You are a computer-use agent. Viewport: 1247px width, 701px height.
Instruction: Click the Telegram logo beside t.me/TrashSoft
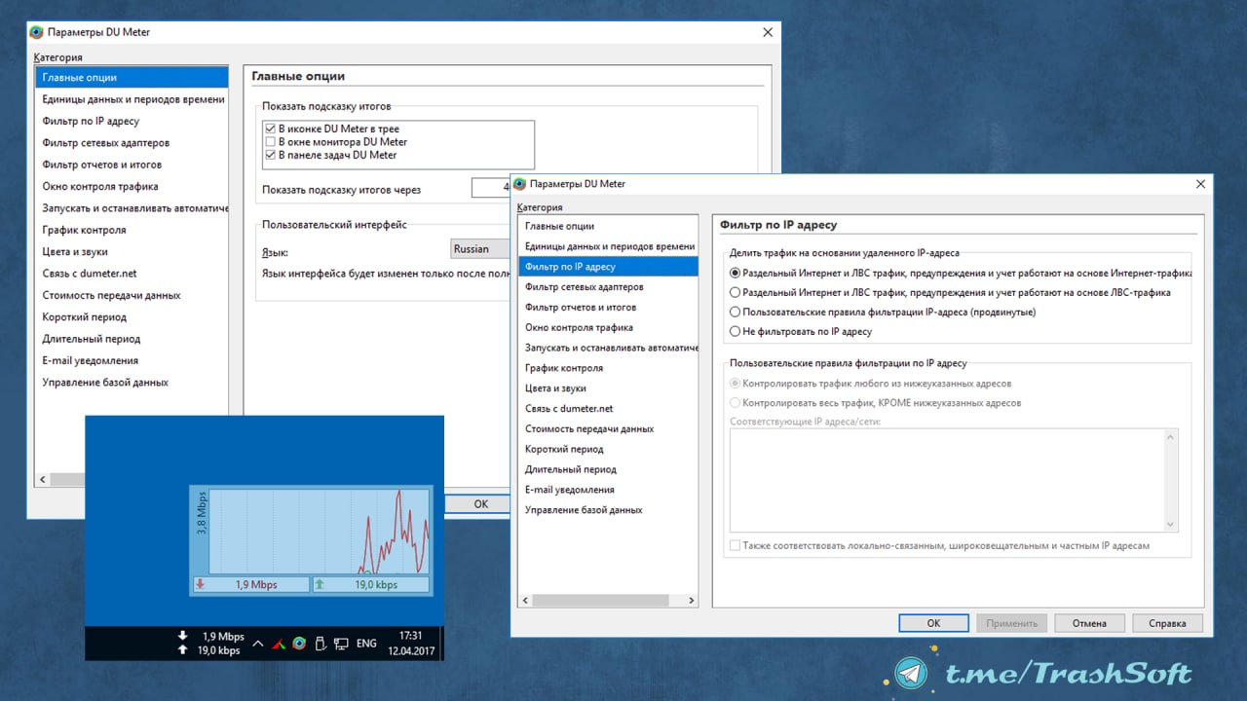(912, 673)
